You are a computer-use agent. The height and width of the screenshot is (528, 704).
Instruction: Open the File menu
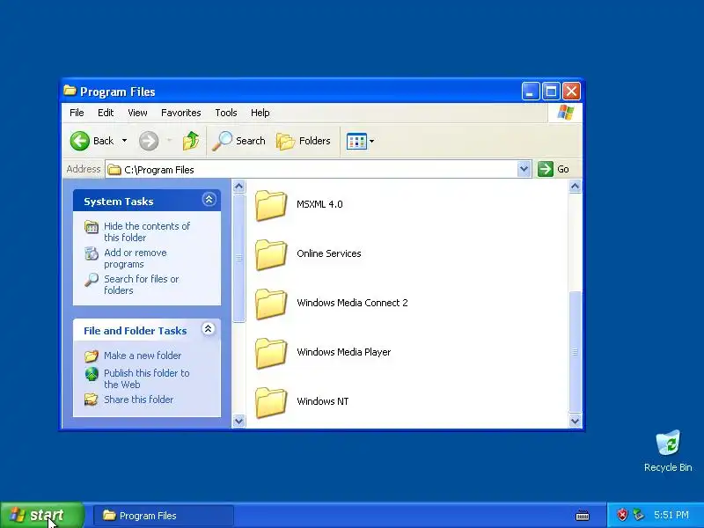coord(77,113)
